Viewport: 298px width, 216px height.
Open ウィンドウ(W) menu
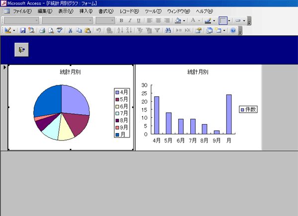[179, 11]
